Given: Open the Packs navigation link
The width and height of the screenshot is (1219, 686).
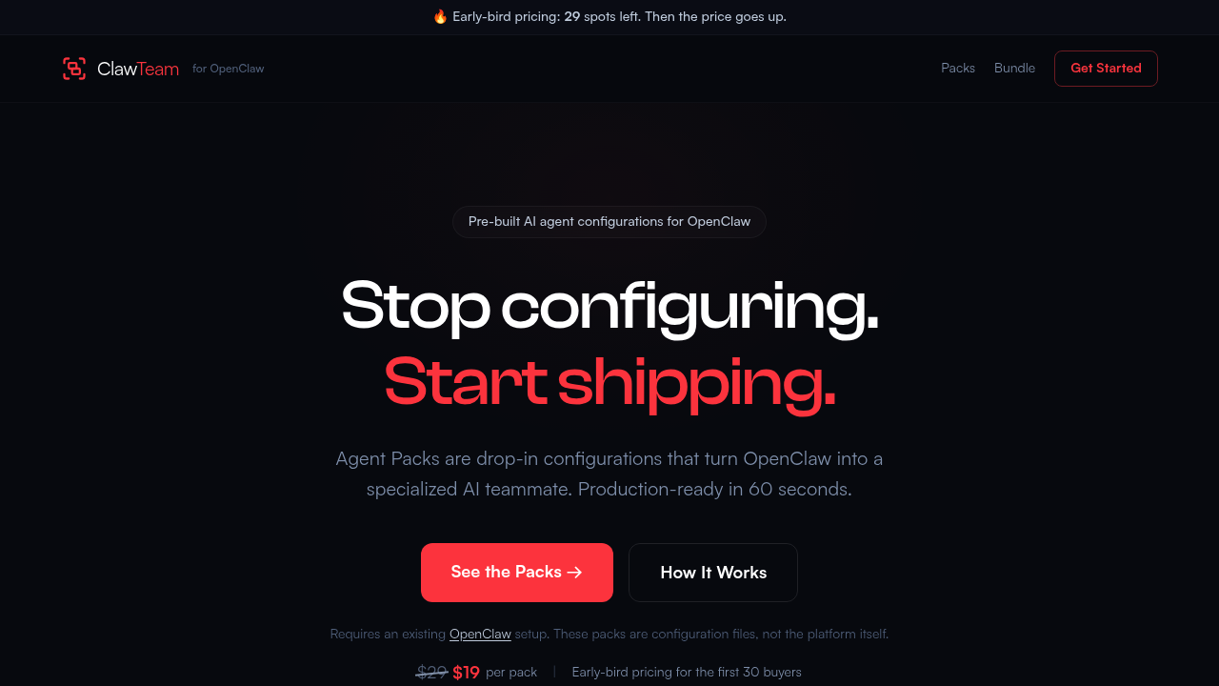Looking at the screenshot, I should [x=958, y=69].
